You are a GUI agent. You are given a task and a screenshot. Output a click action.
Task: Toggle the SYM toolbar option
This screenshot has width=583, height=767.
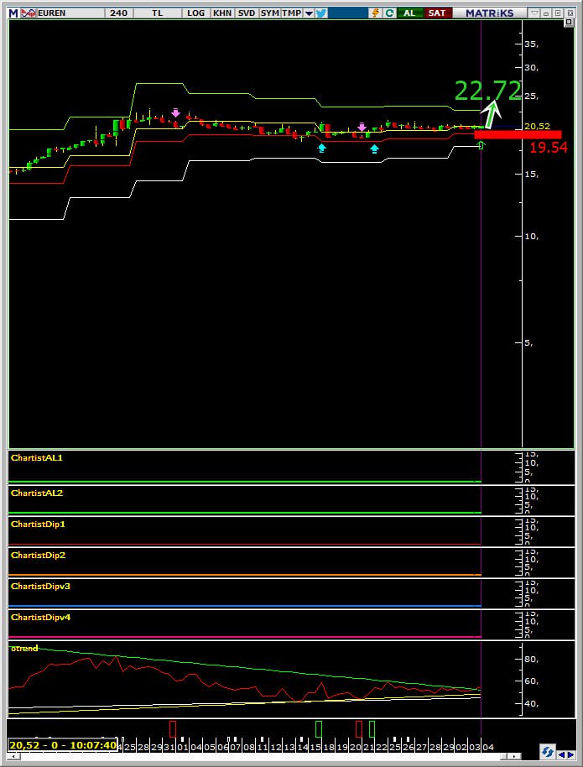269,13
